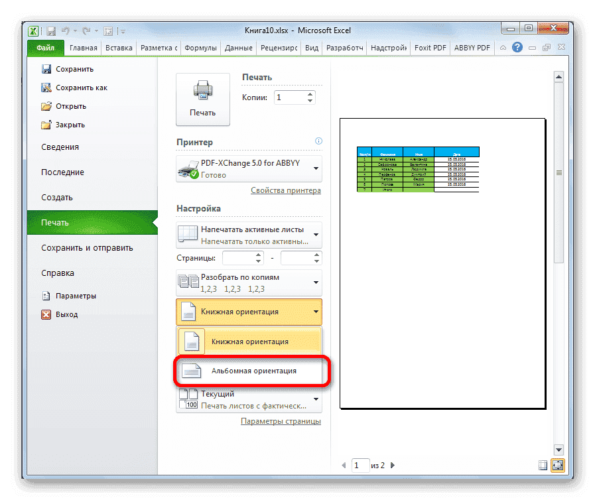Viewport: 595px width, 500px height.
Task: Open Параметры страницы link
Action: tap(281, 421)
